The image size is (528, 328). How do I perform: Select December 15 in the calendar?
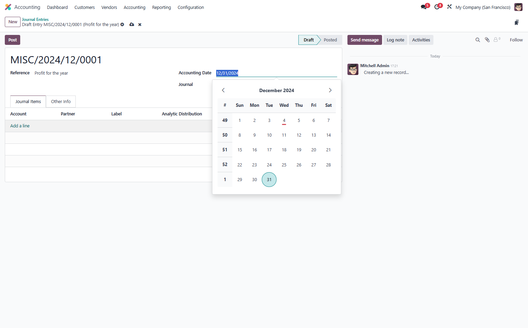pyautogui.click(x=240, y=150)
